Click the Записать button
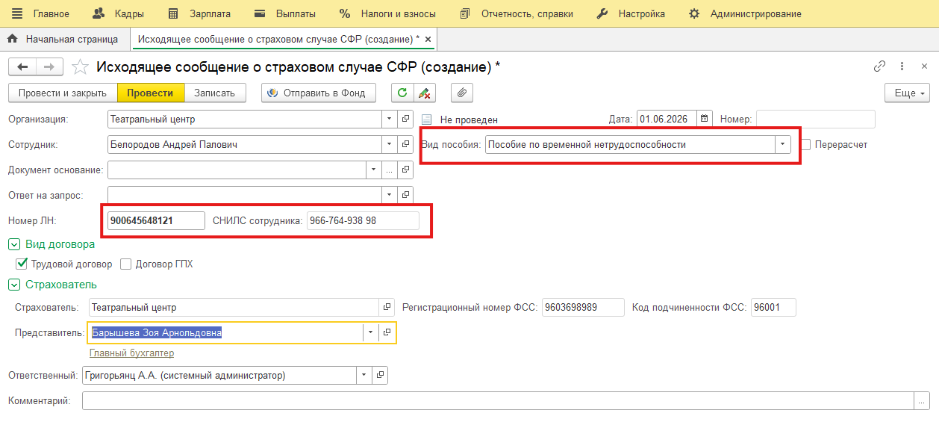Screen dimensions: 939x425 pyautogui.click(x=214, y=93)
